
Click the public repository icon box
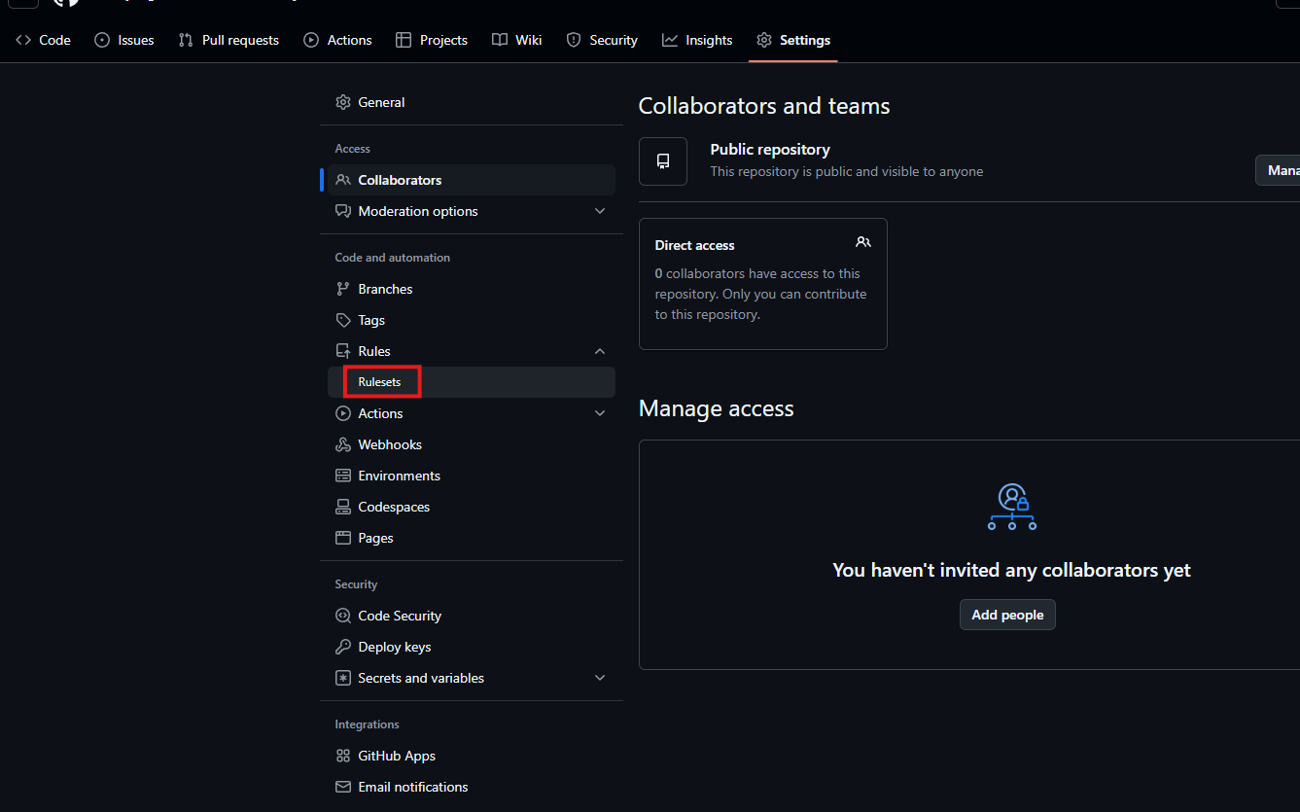(663, 160)
